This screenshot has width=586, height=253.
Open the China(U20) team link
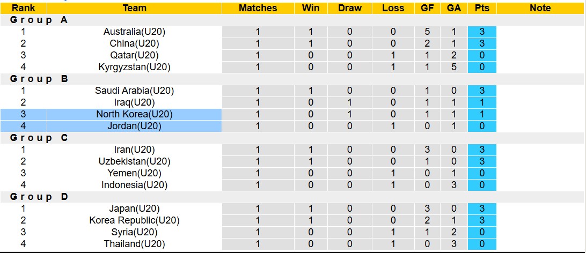[134, 43]
